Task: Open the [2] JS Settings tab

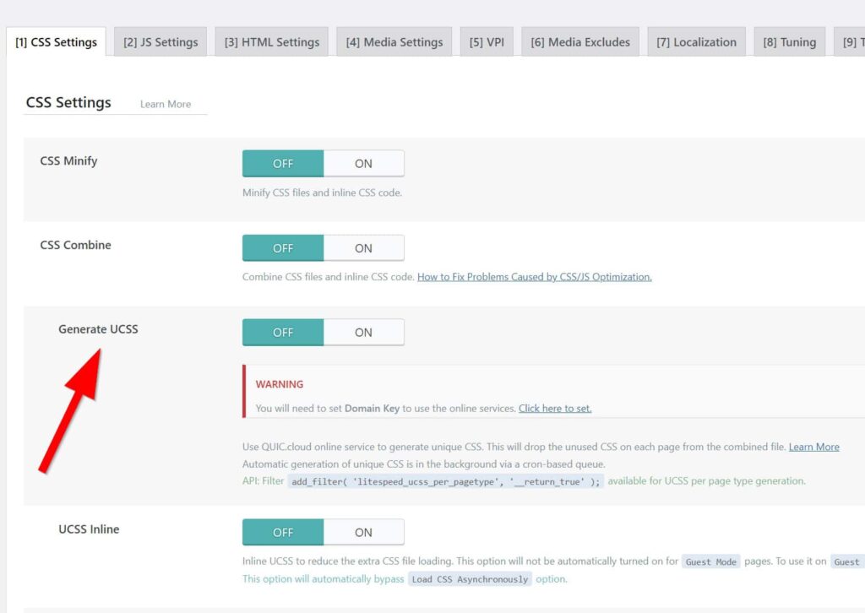Action: click(x=160, y=42)
